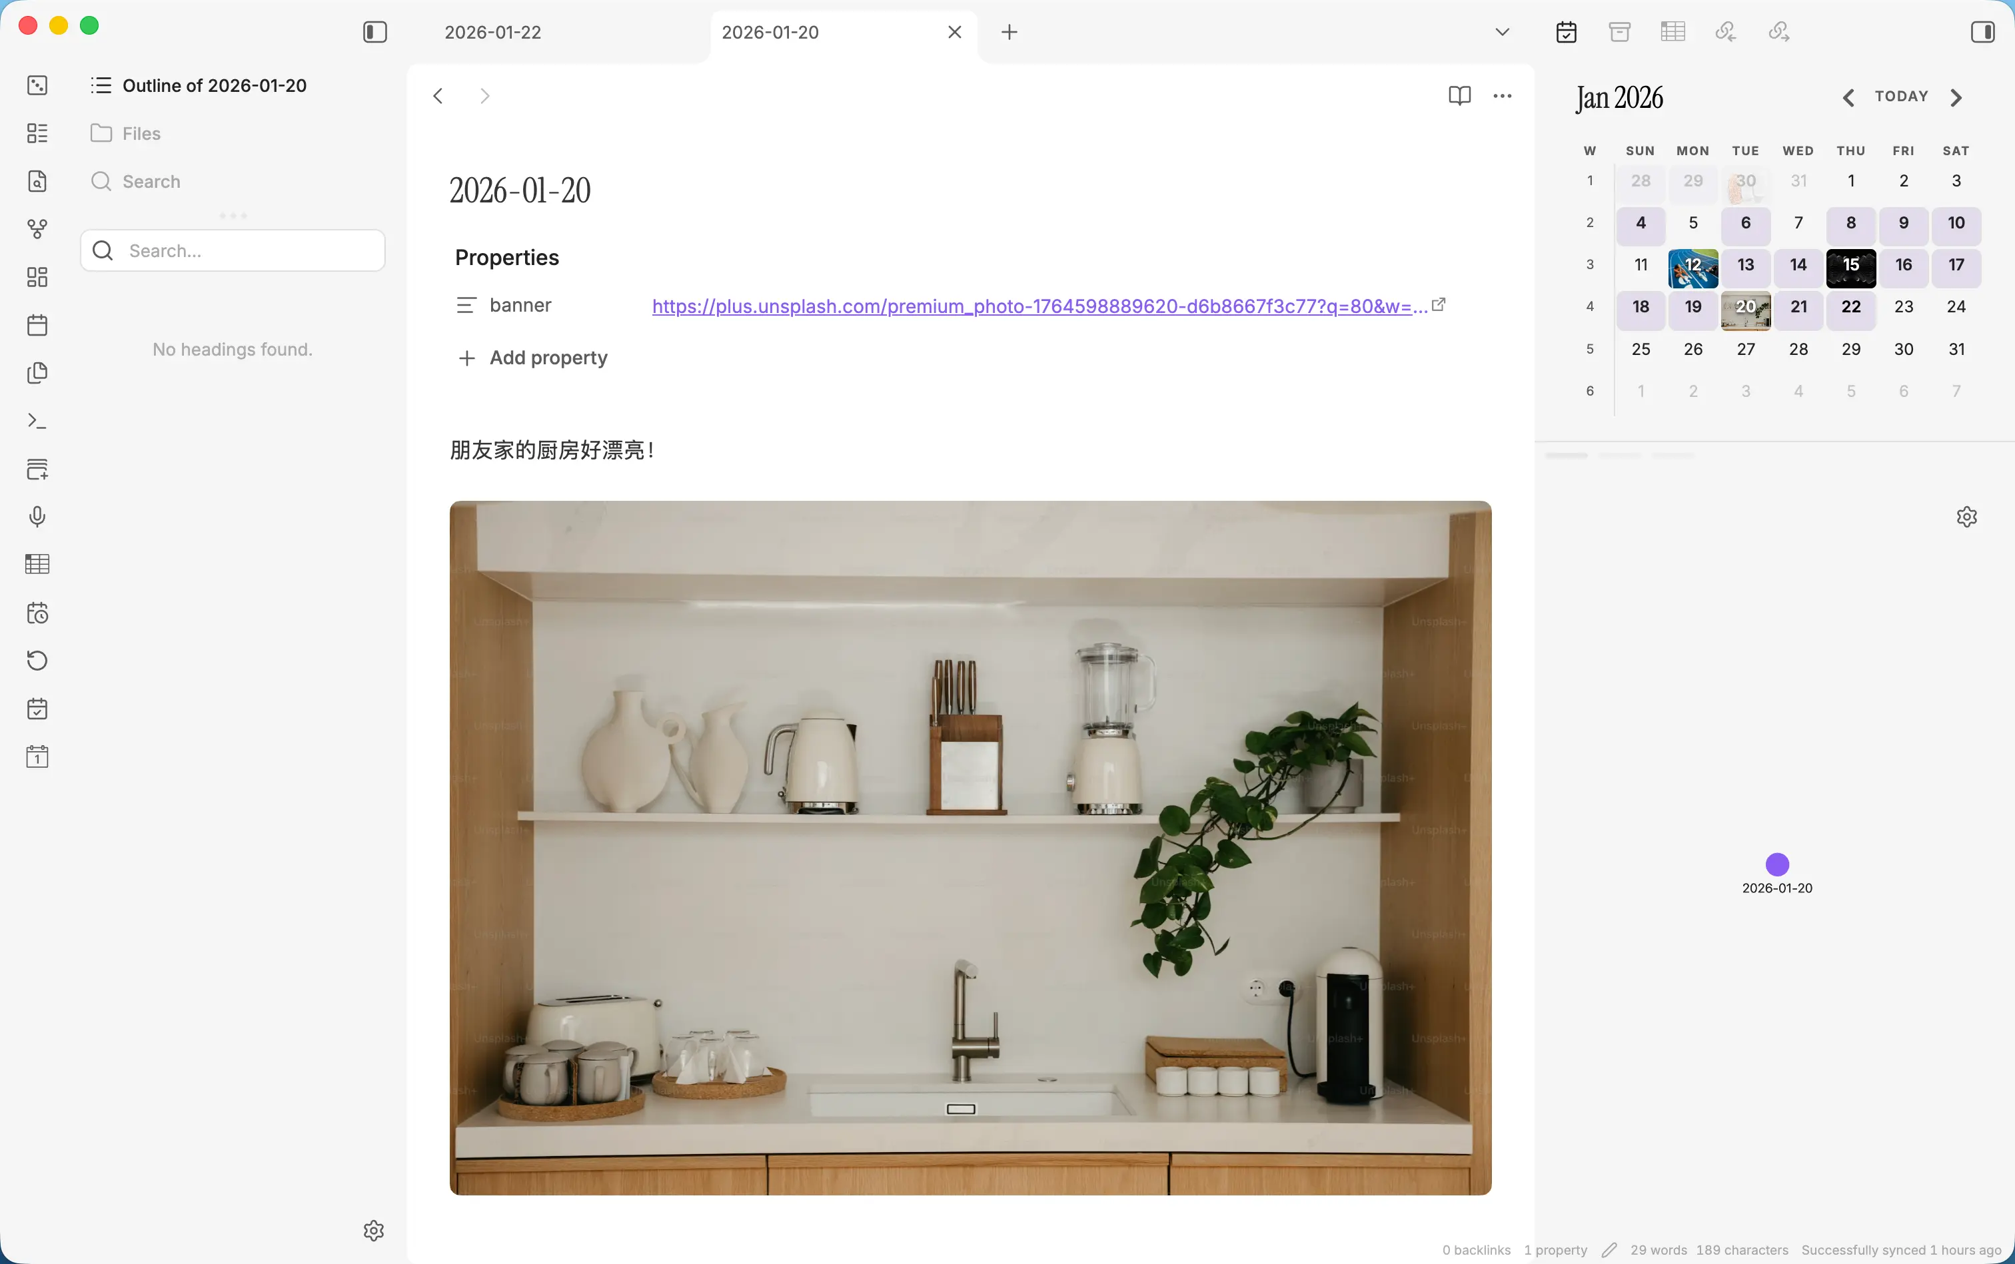Toggle the left sidebar collapse button
The image size is (2015, 1264).
tap(374, 32)
